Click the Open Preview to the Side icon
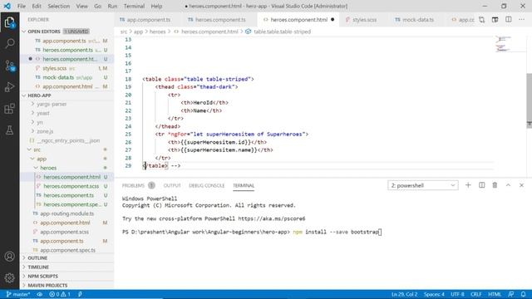 495,20
